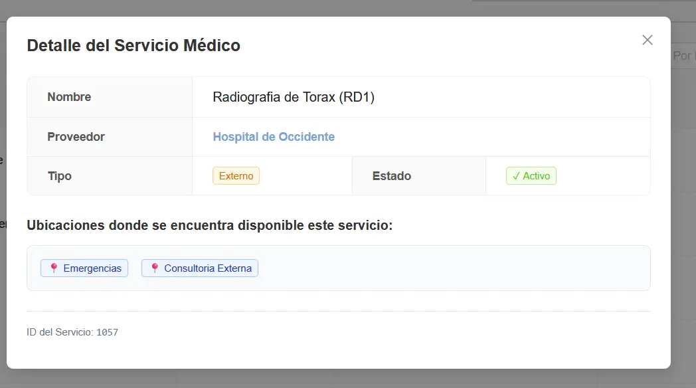Click the green checkmark in the Activo badge
696x388 pixels.
click(x=516, y=175)
